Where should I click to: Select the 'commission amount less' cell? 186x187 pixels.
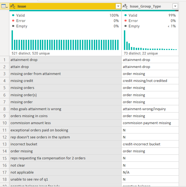[65, 123]
